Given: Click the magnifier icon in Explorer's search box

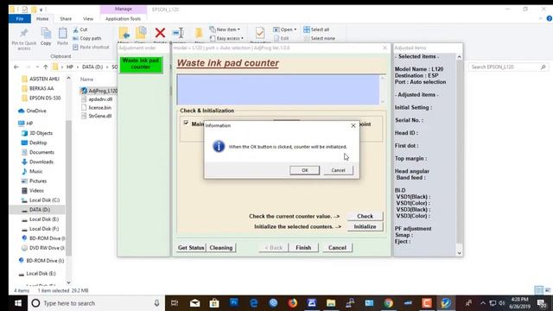Looking at the screenshot, I should point(543,67).
